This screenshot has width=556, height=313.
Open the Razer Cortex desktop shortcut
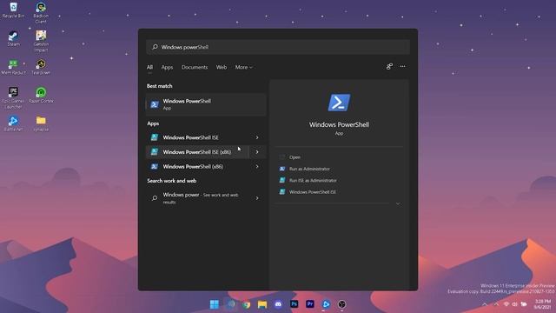tap(41, 96)
